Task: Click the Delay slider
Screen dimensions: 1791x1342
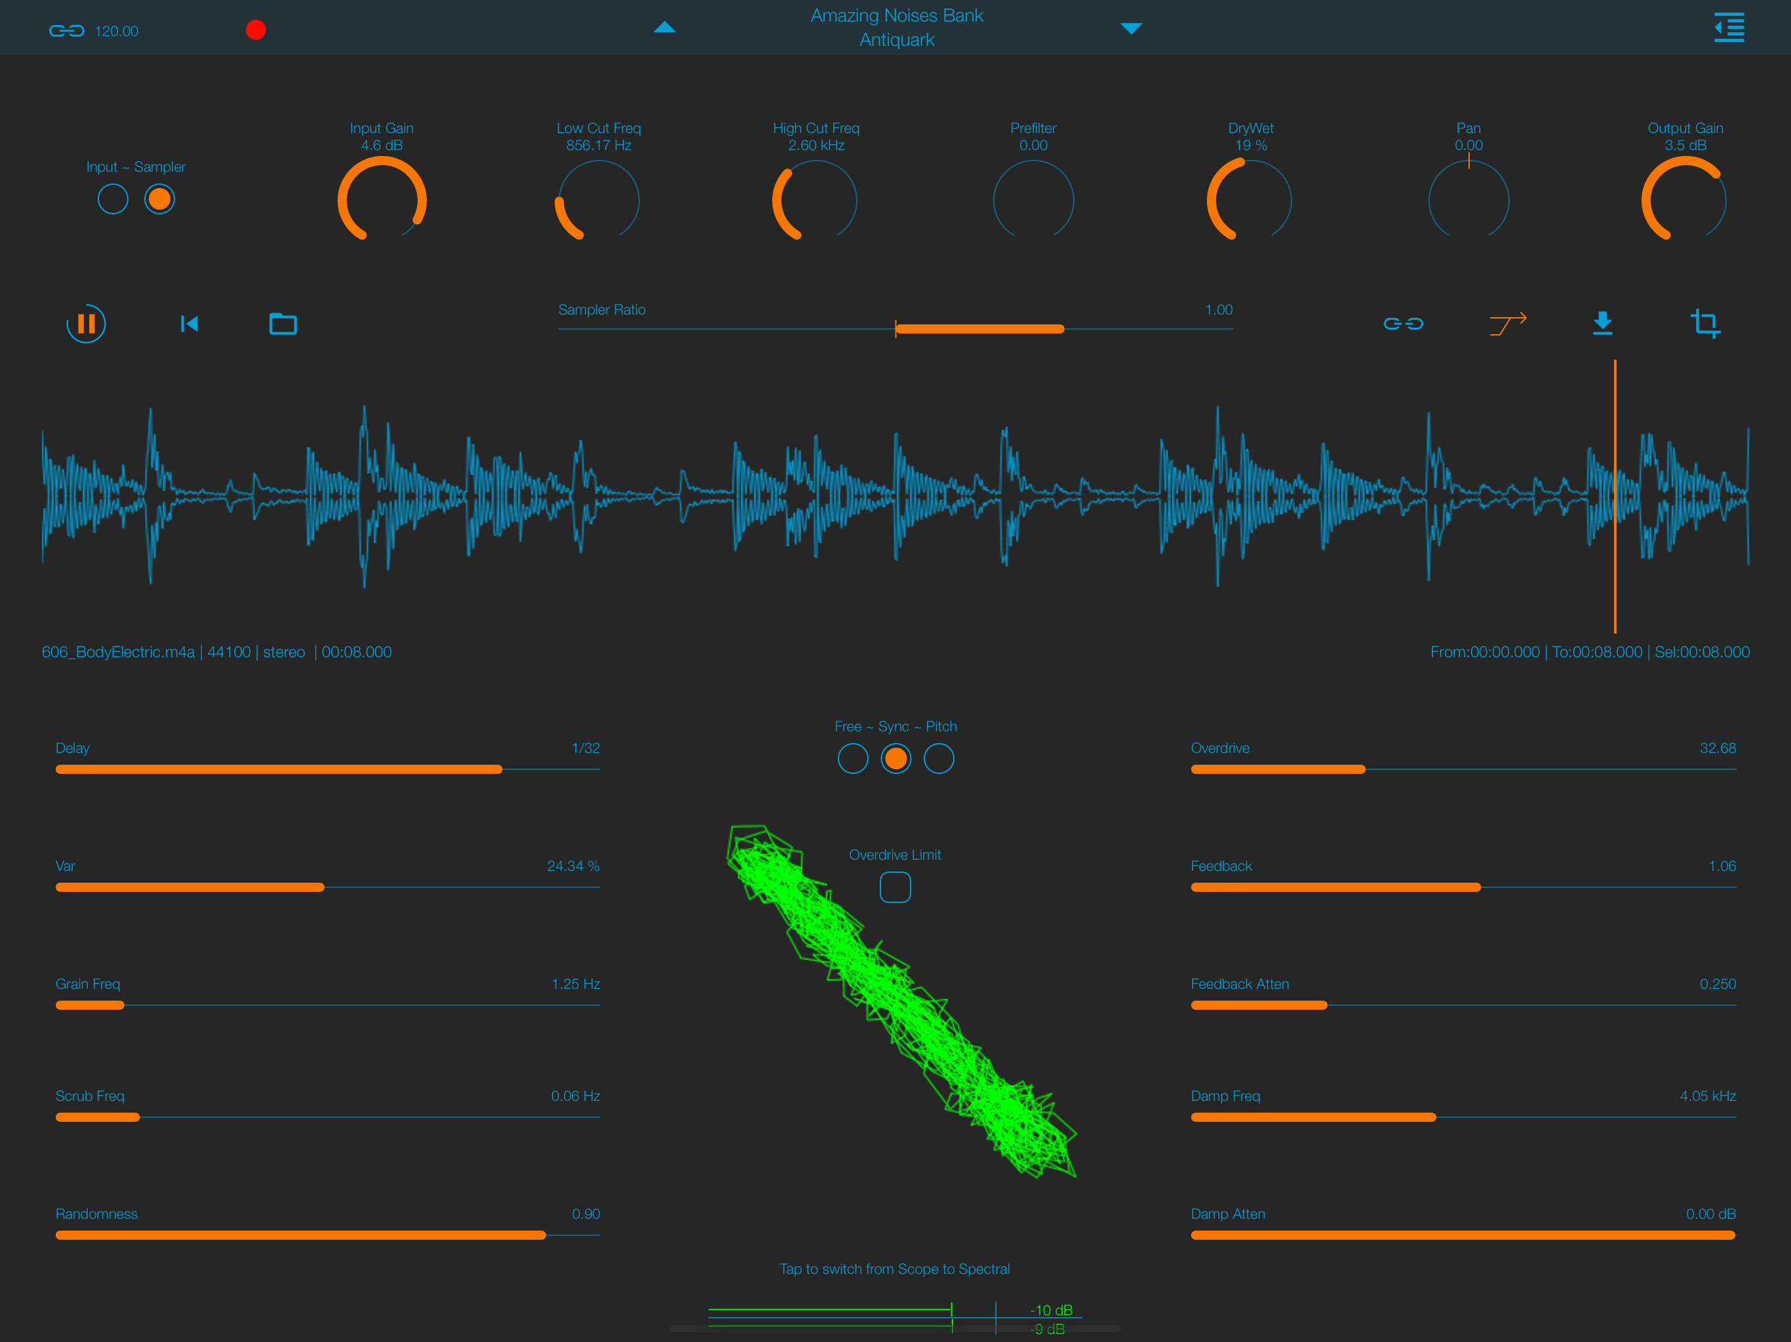Action: [328, 769]
